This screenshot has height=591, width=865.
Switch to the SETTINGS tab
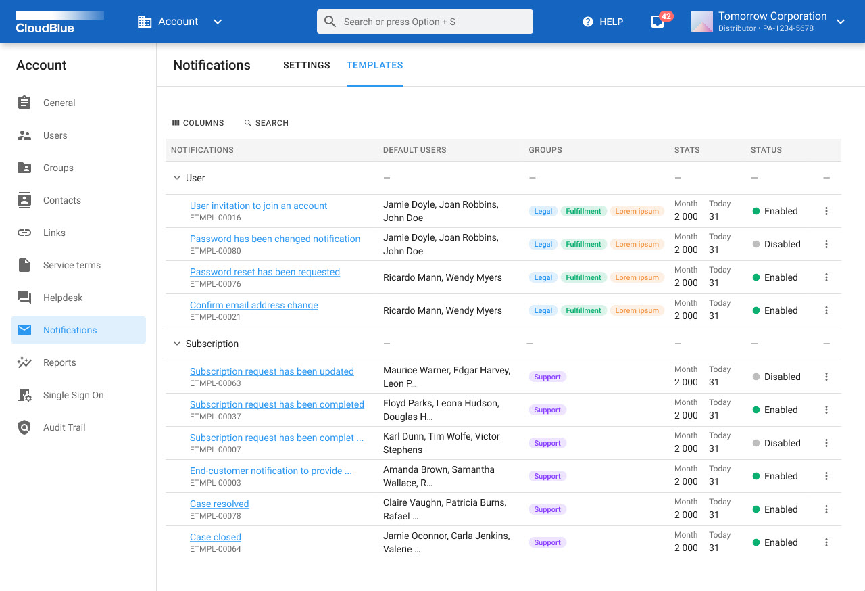306,65
